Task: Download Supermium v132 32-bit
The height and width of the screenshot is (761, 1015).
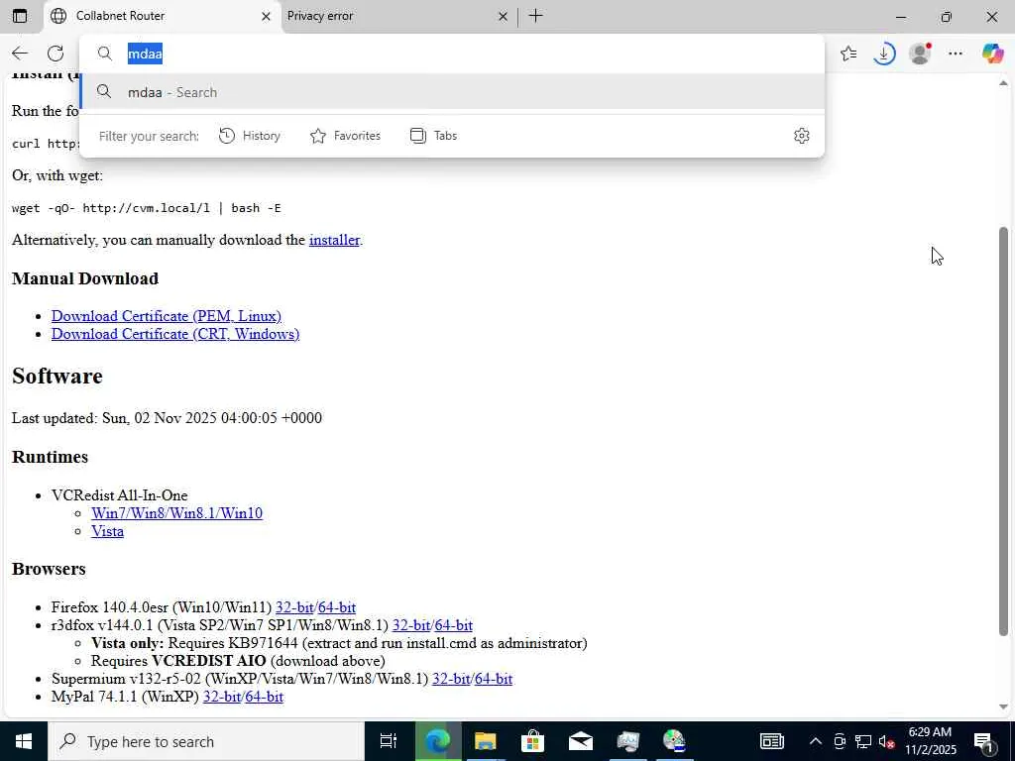Action: point(451,679)
